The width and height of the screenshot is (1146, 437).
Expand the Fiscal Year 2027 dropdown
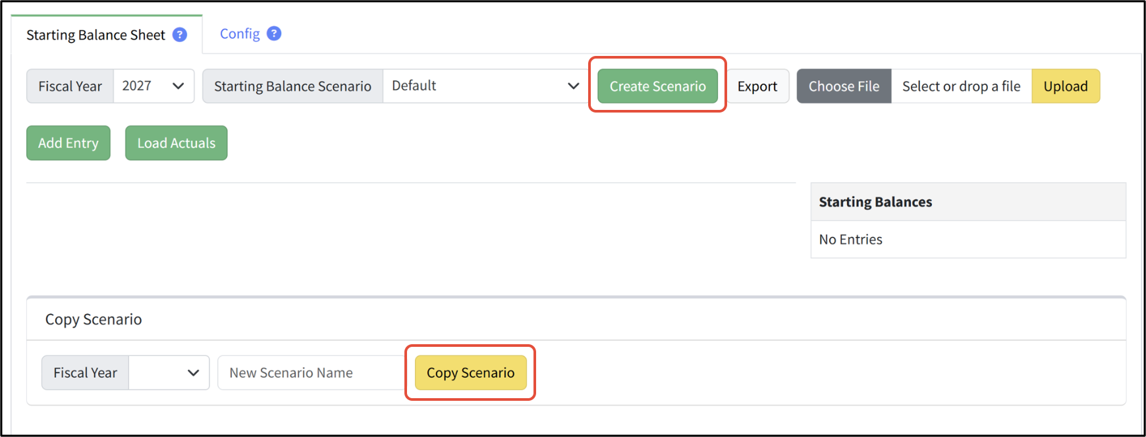(153, 86)
